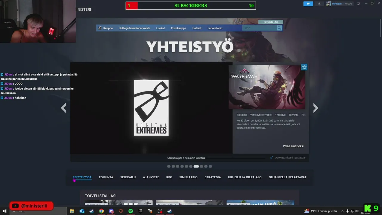The image size is (382, 215).
Task: Click the 0,01€ wallet balance
Action: (349, 4)
